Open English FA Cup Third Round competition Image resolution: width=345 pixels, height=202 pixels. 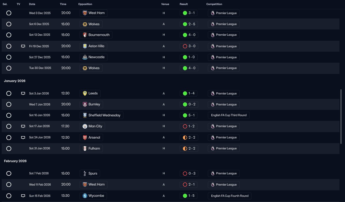(x=229, y=115)
